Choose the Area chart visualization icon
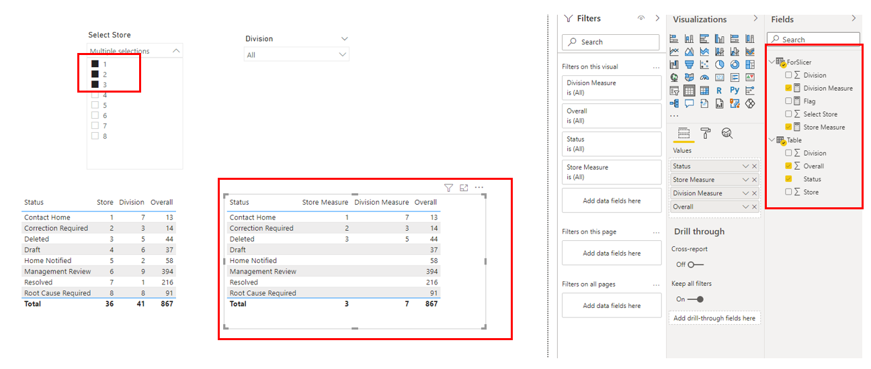The width and height of the screenshot is (871, 369). [689, 52]
